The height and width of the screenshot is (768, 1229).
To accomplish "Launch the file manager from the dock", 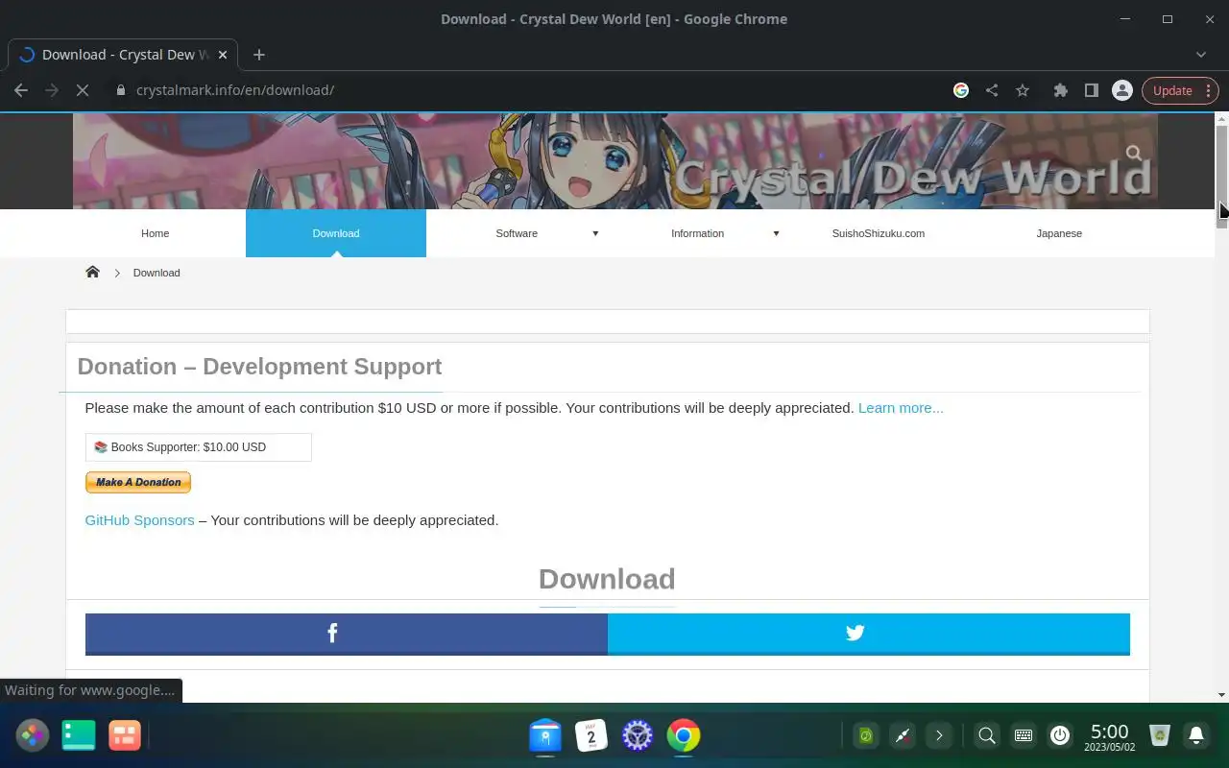I will point(545,736).
